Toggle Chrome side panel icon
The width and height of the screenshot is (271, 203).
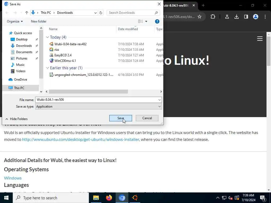(246, 17)
